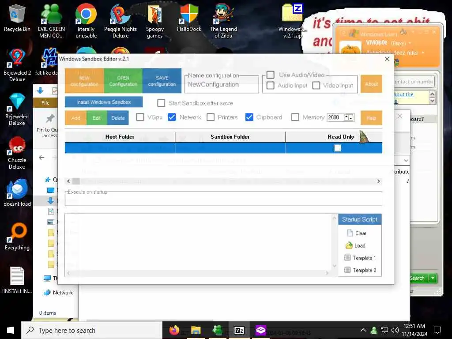Toggle the Video Input checkbox
This screenshot has width=452, height=339.
[316, 85]
